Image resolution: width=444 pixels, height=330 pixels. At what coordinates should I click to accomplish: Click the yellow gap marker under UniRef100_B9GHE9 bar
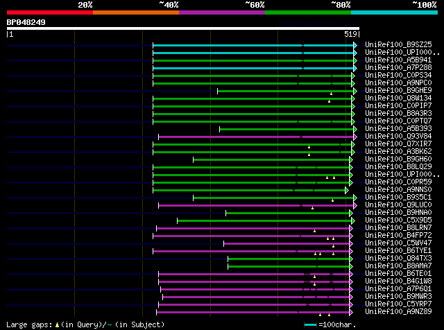click(331, 94)
